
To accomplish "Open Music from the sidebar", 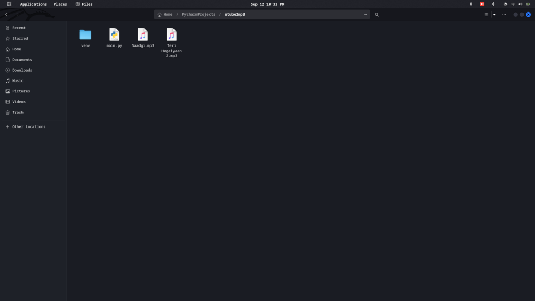I will coord(33,80).
